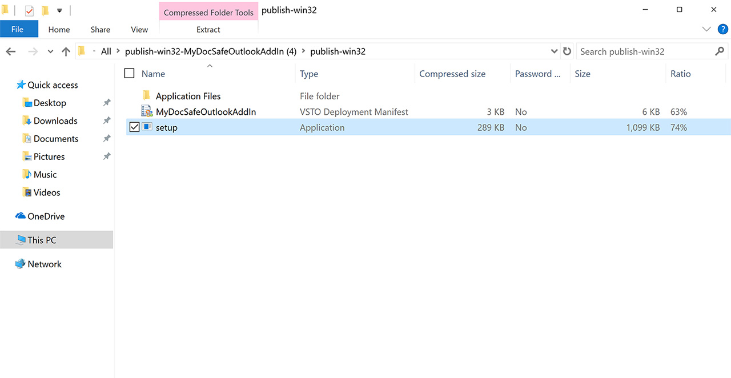
Task: Go back with the back arrow
Action: (11, 51)
